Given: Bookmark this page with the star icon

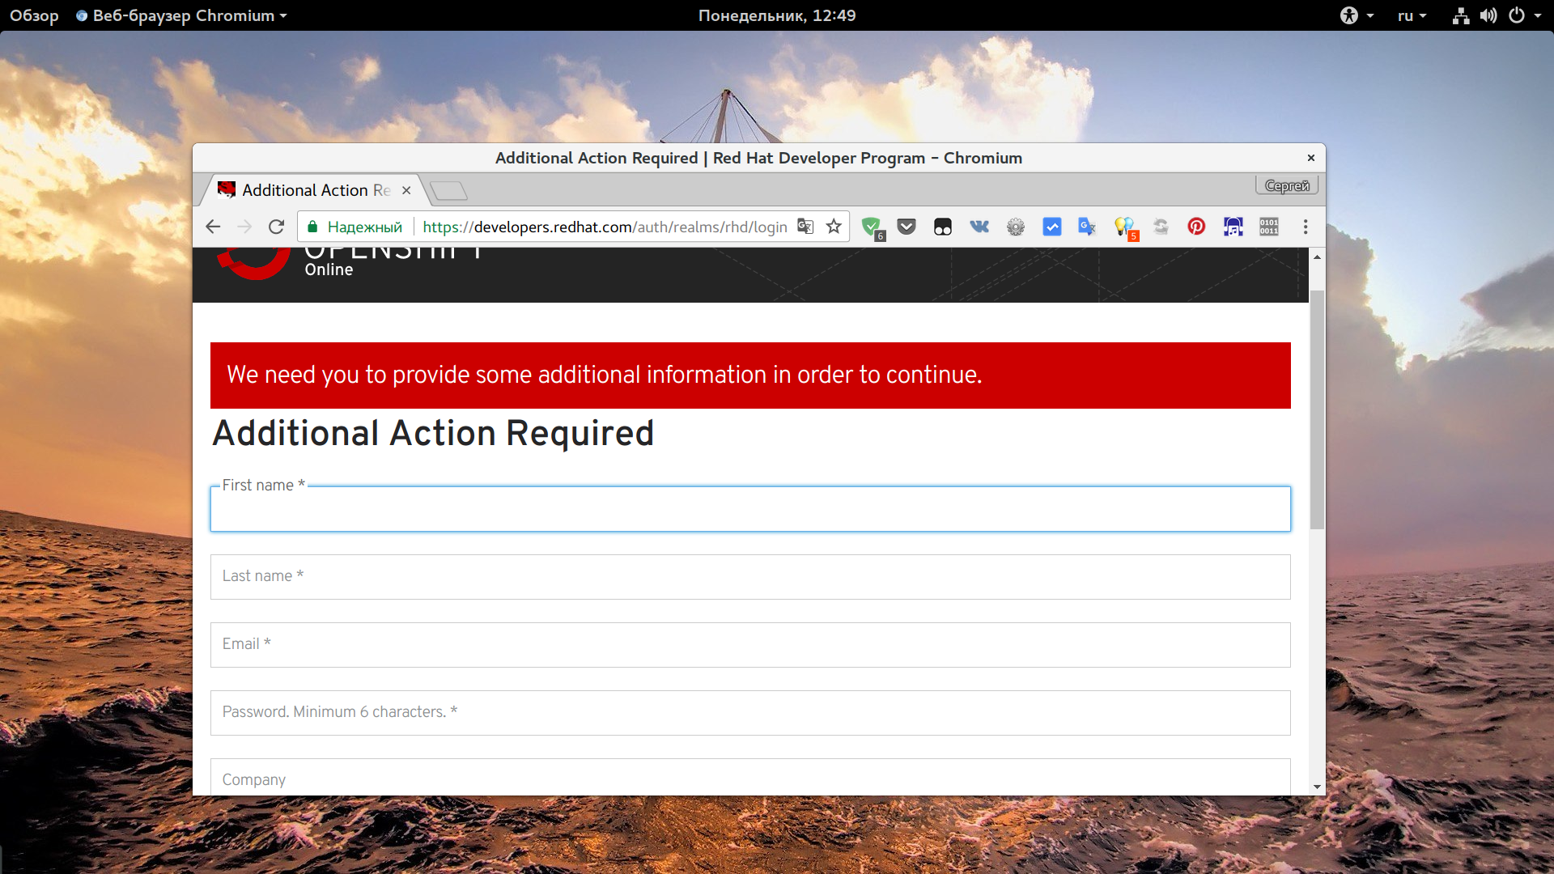Looking at the screenshot, I should (x=834, y=227).
